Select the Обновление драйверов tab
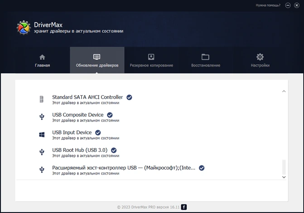 [x=97, y=60]
